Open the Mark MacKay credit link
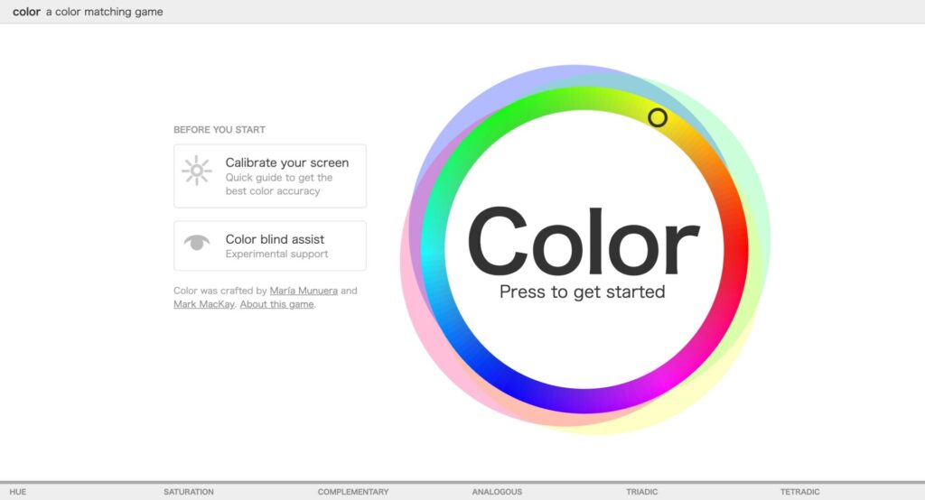This screenshot has height=500, width=925. pyautogui.click(x=203, y=304)
